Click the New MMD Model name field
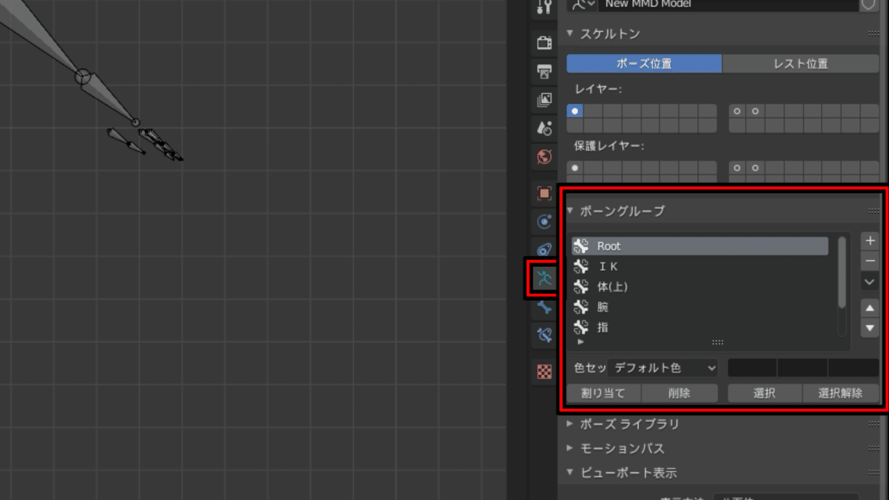The height and width of the screenshot is (500, 889). (728, 4)
